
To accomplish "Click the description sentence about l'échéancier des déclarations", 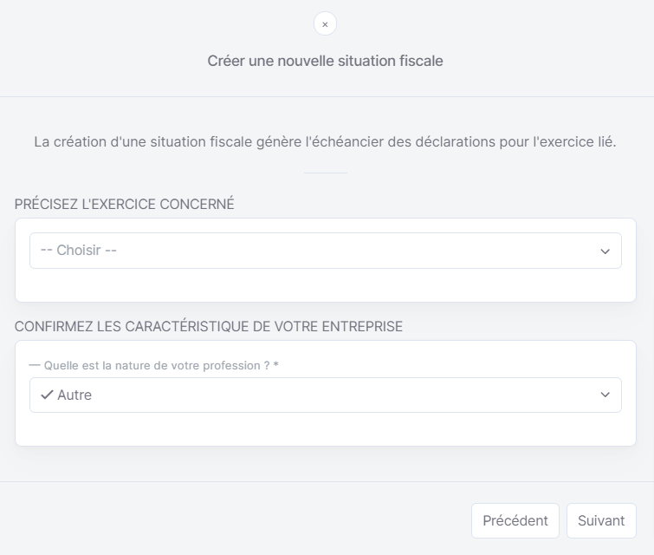I will click(325, 142).
